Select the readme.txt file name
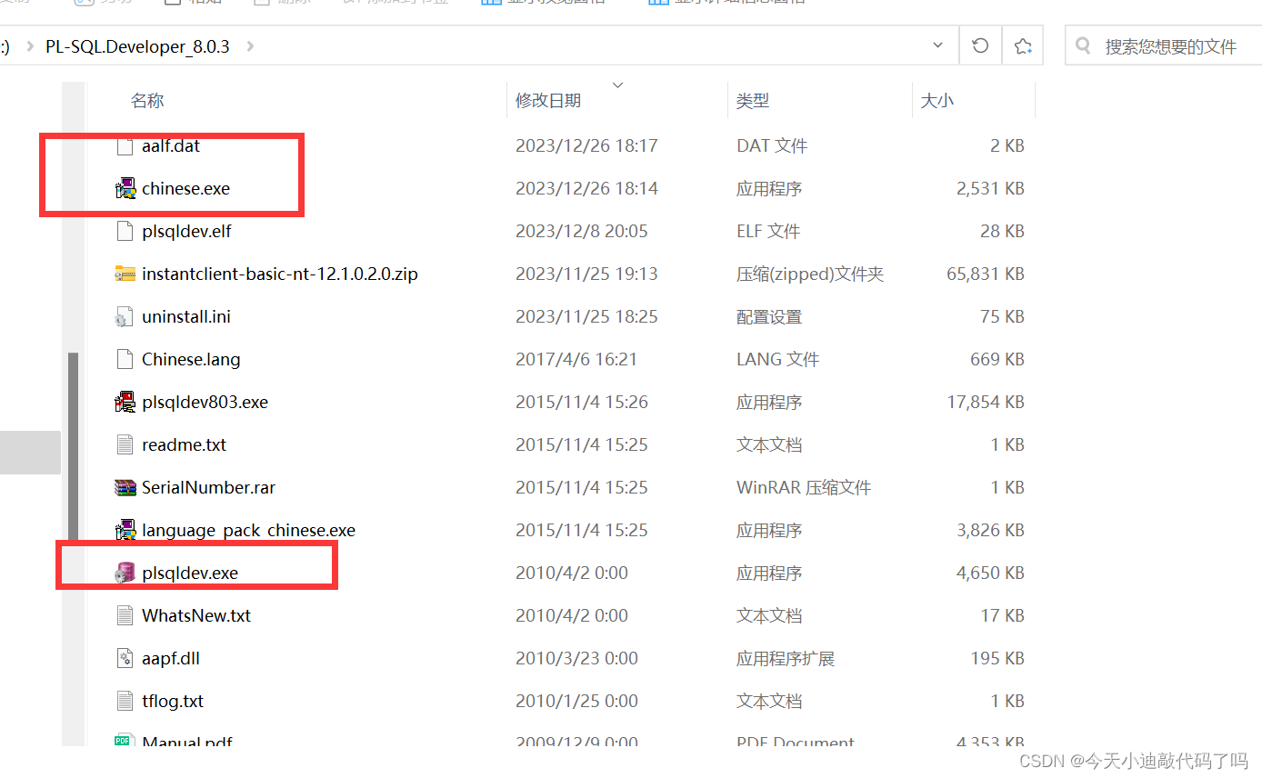This screenshot has width=1262, height=778. (185, 444)
